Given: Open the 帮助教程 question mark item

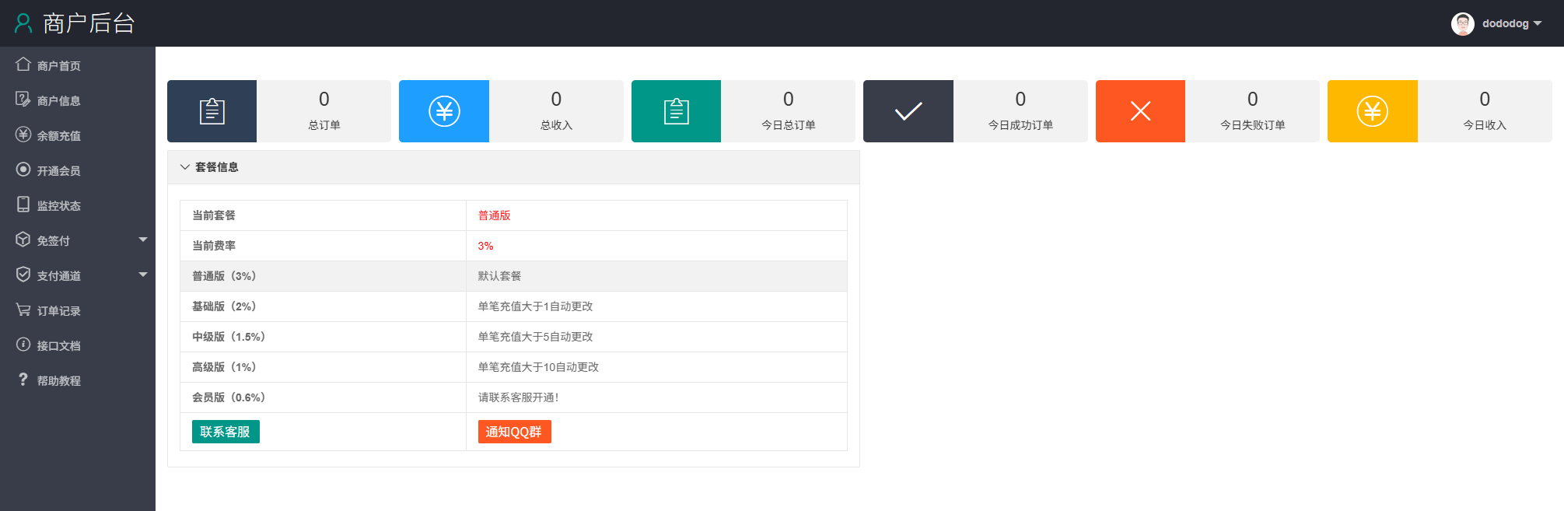Looking at the screenshot, I should tap(58, 381).
